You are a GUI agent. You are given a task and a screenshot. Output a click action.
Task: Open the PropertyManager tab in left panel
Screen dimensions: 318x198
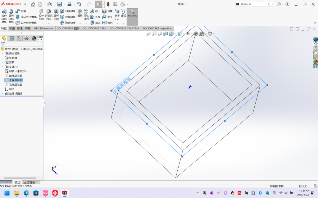[11, 38]
